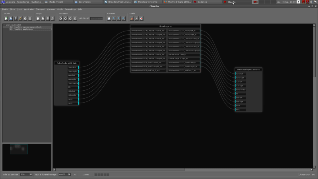318x179 pixels.
Task: Click the New Studio icon in Studio toolbar
Action: (x=6, y=18)
